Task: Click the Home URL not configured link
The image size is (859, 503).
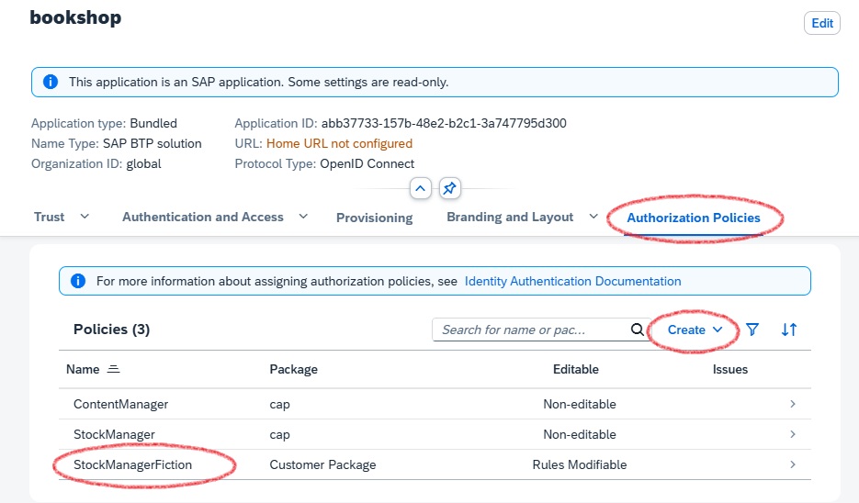Action: pyautogui.click(x=339, y=143)
